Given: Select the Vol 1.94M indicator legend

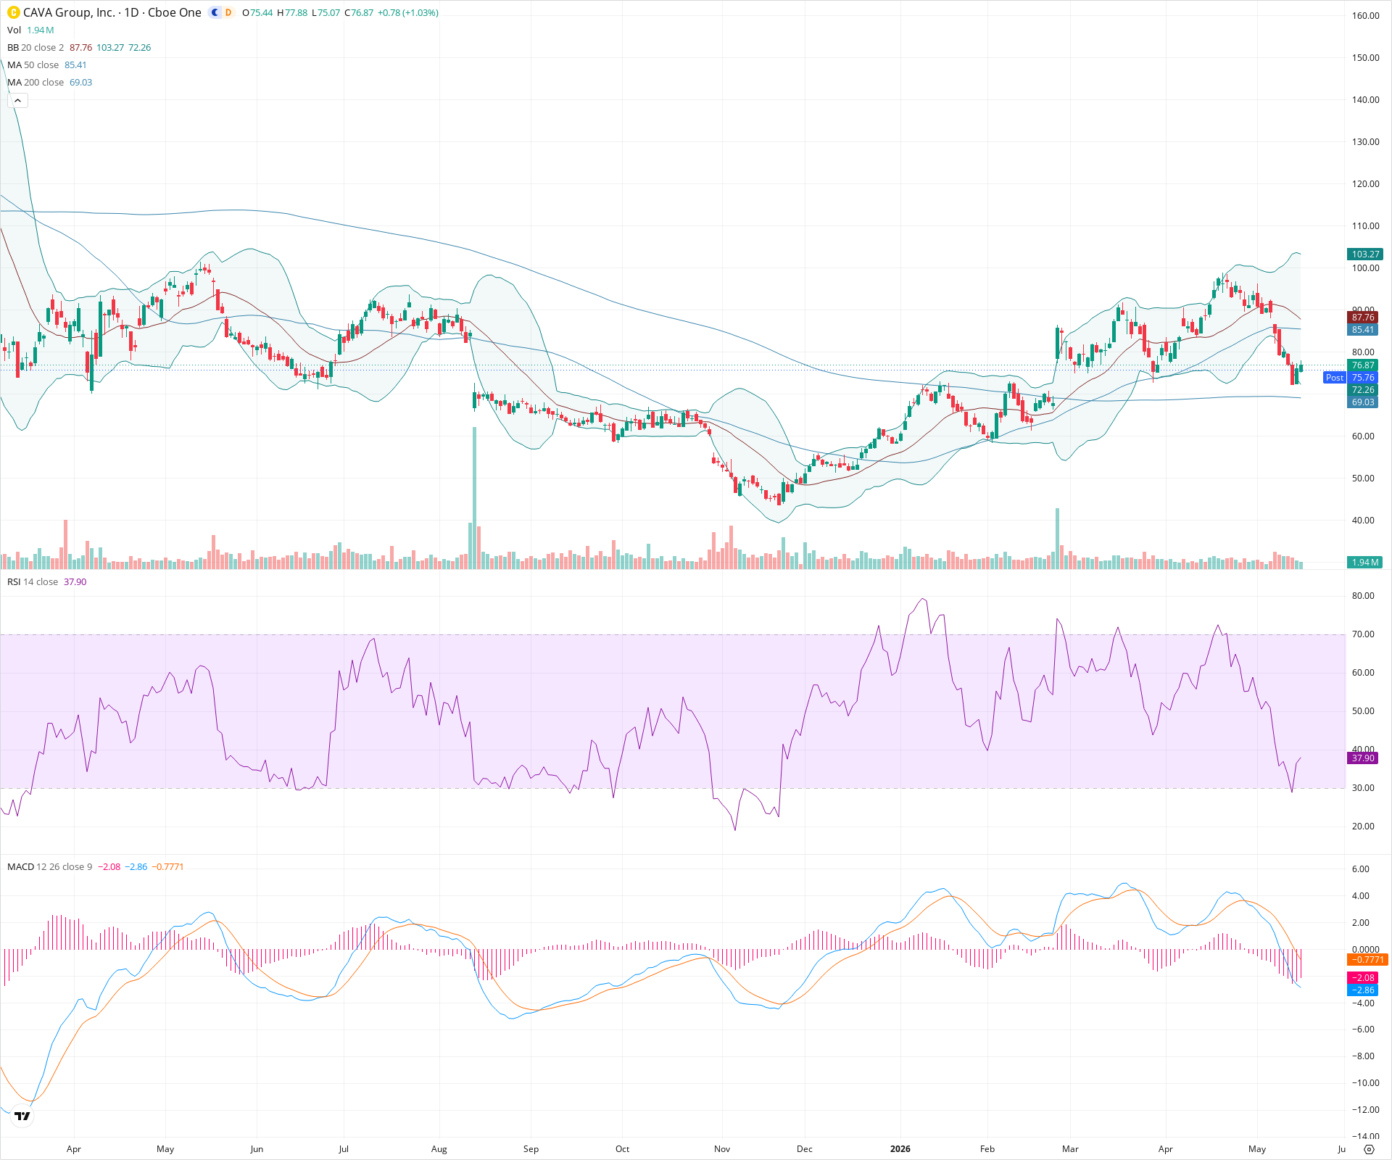Looking at the screenshot, I should click(30, 30).
